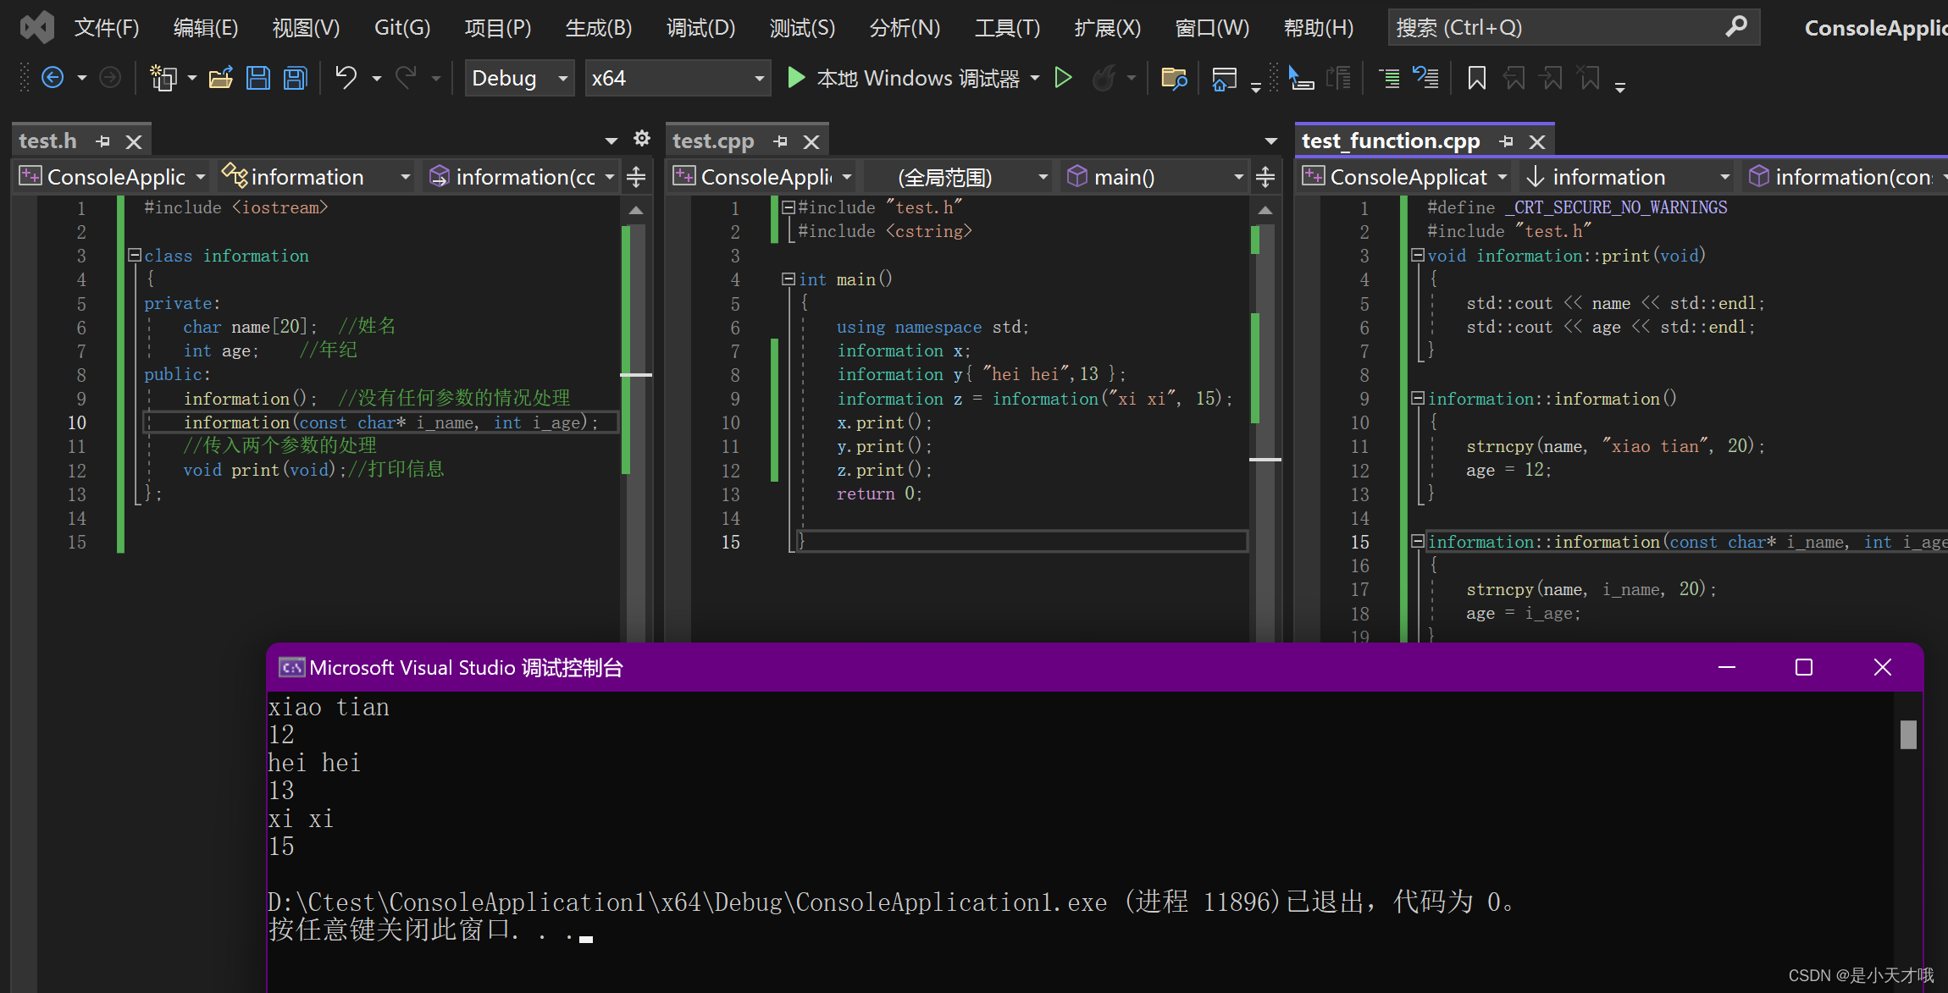Click the Open File folder icon
1948x993 pixels.
(221, 78)
